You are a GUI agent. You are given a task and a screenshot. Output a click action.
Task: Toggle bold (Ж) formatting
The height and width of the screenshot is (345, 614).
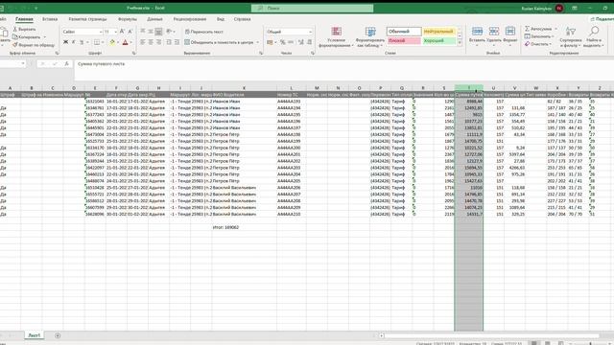65,42
